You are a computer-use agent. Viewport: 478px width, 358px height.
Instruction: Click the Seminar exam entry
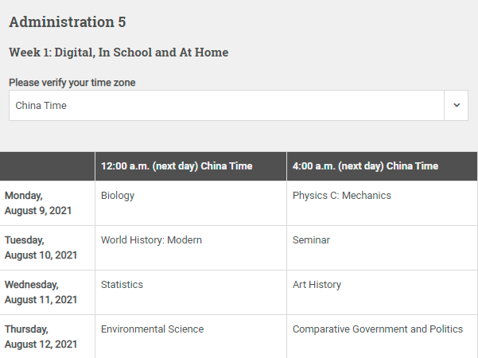[311, 240]
